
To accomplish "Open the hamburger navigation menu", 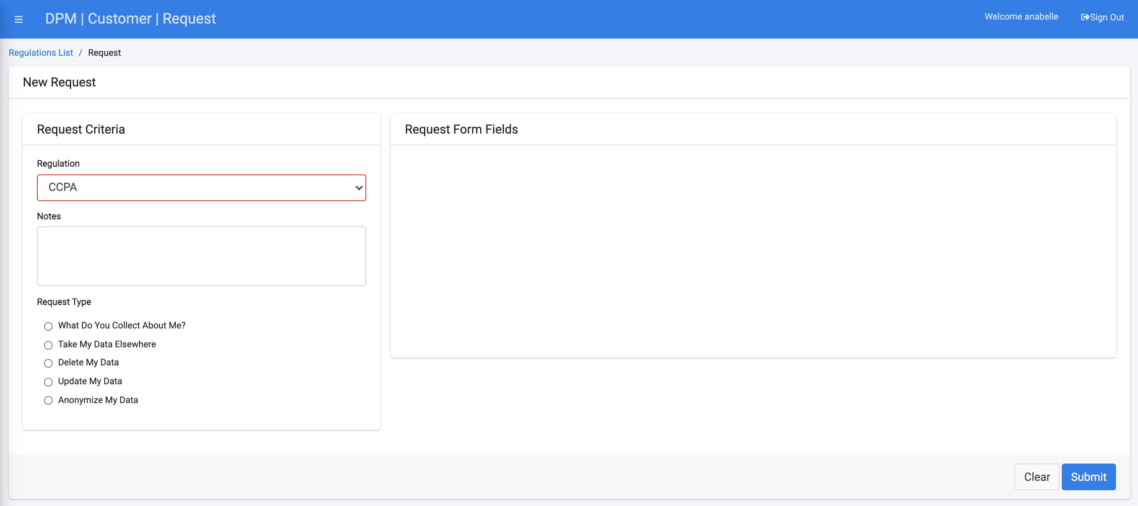I will 18,19.
